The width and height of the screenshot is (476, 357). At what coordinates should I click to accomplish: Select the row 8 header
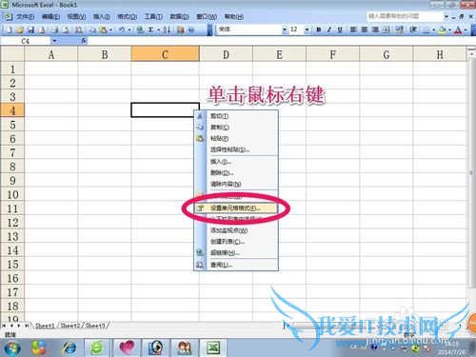pos(12,167)
